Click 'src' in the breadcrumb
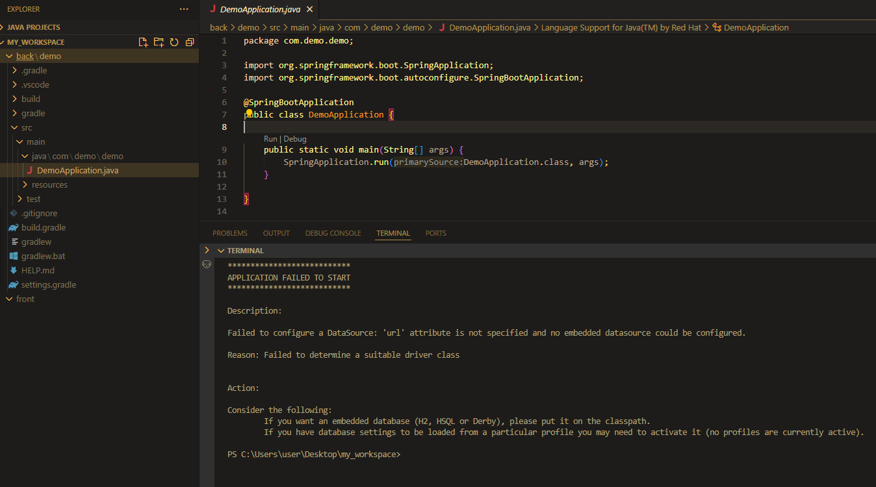Screen dimensions: 876x487 coord(275,28)
